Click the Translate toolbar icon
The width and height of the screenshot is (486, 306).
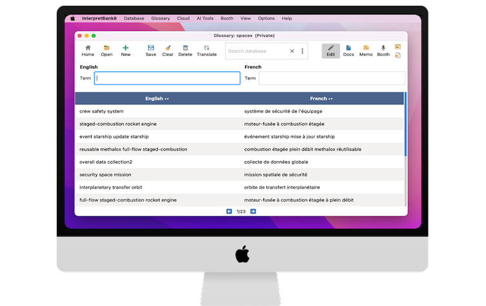[x=207, y=51]
